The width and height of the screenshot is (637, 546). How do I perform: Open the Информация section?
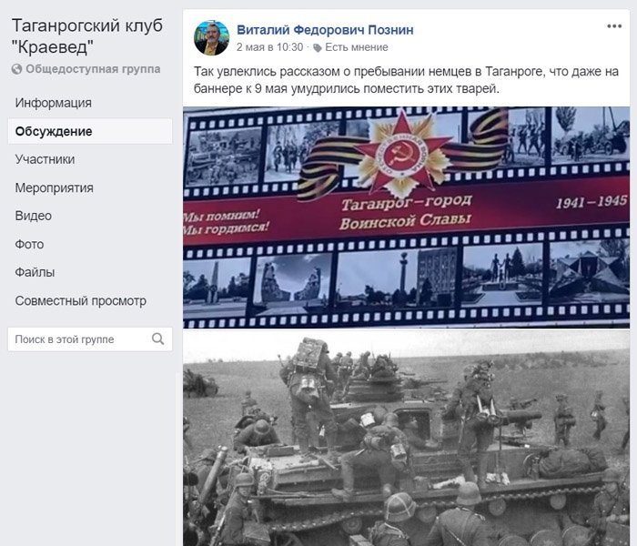click(53, 103)
